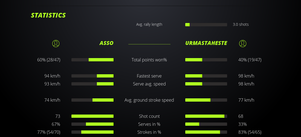Click URMASTAHESTE's Serve avg. speed bar
The height and width of the screenshot is (137, 301).
tap(206, 84)
